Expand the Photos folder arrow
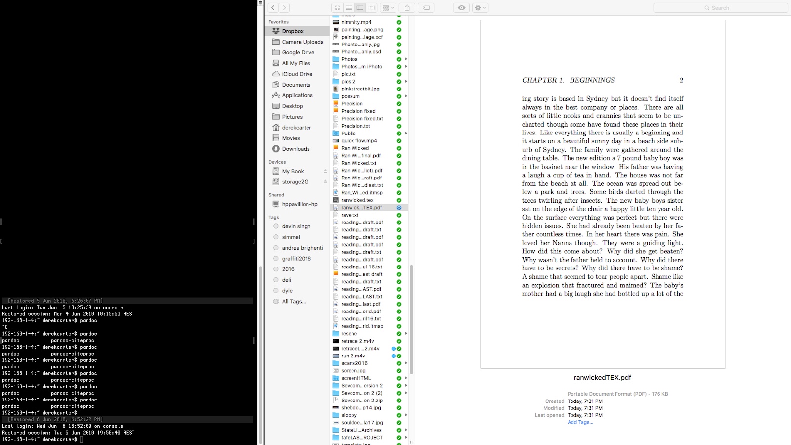The image size is (791, 445). [x=406, y=59]
